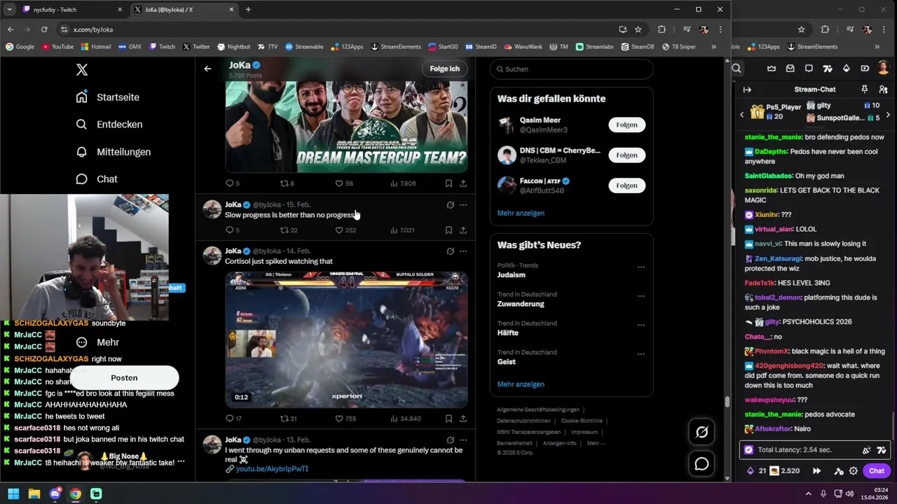897x504 pixels.
Task: Open floating messages button on X
Action: point(701,463)
